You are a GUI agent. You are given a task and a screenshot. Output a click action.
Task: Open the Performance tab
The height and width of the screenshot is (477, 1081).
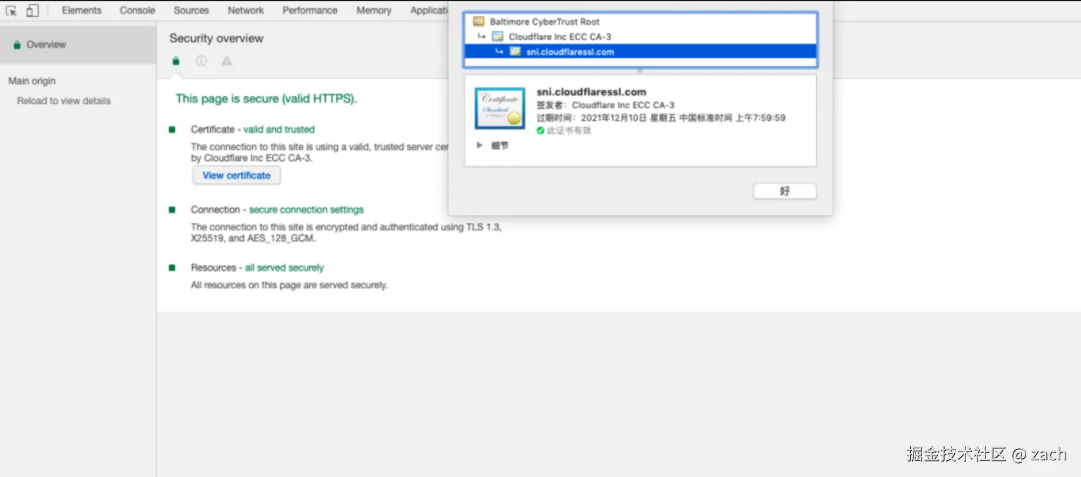pyautogui.click(x=310, y=11)
